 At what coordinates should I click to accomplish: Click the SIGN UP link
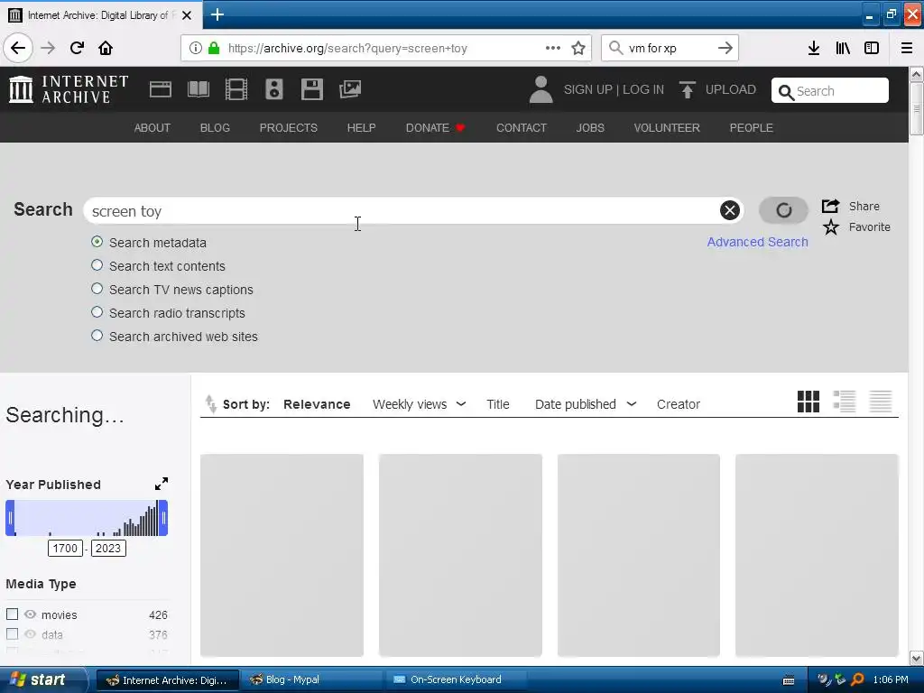(588, 89)
